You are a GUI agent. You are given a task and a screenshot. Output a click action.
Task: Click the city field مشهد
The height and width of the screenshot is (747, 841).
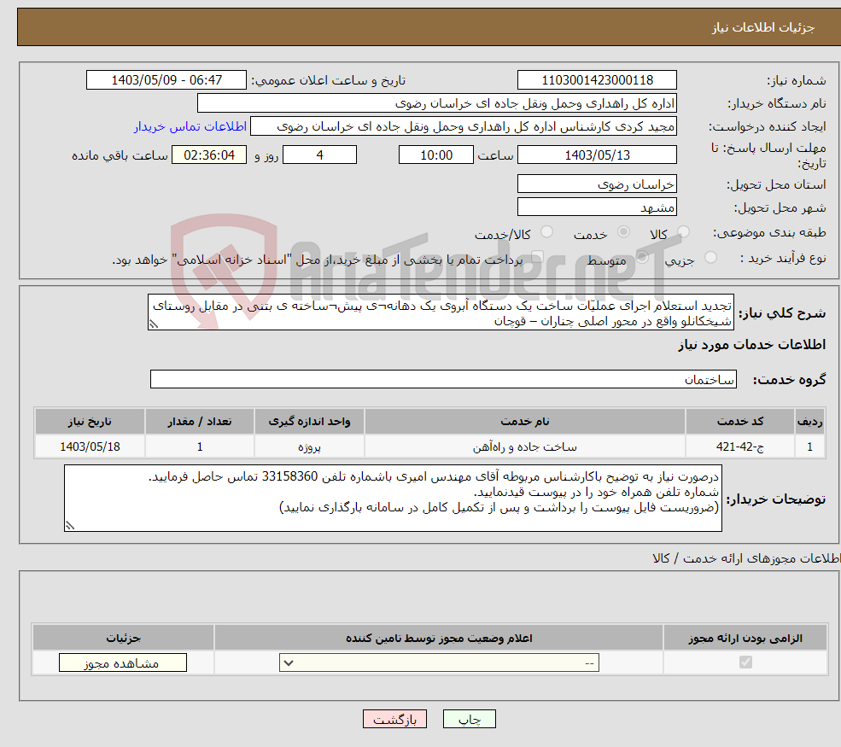597,207
